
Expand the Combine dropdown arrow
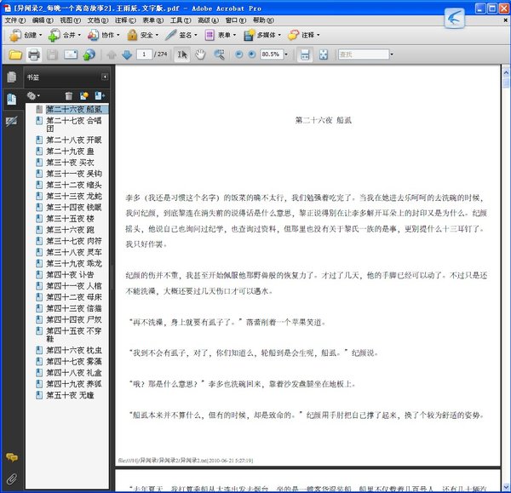pos(79,35)
